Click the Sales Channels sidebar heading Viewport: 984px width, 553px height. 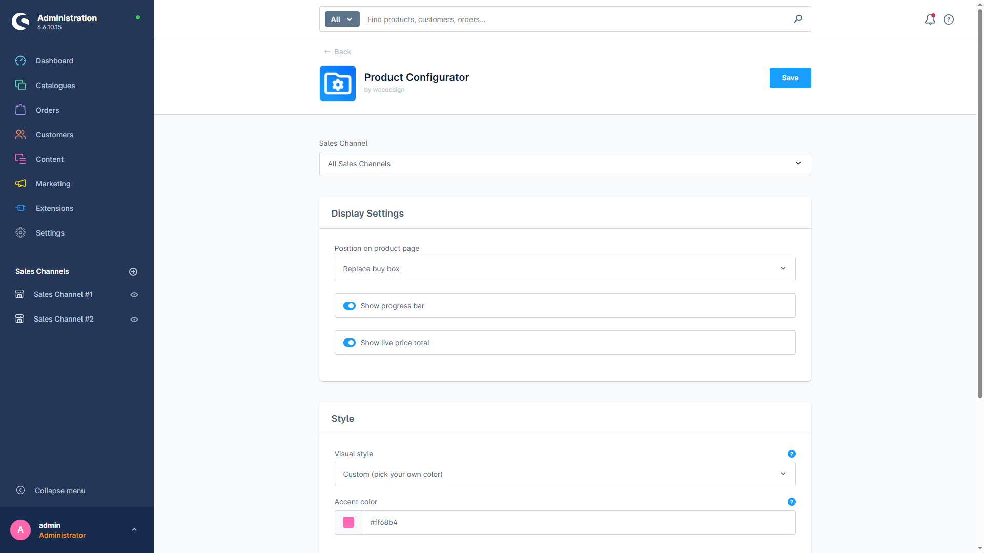tap(42, 271)
